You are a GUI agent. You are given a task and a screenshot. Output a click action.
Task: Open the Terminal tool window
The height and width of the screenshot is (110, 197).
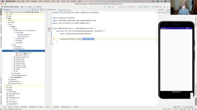coord(33,107)
